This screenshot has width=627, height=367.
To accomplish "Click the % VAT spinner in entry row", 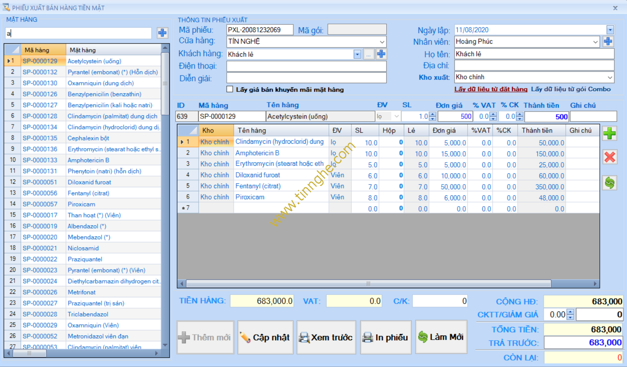I will (x=493, y=116).
